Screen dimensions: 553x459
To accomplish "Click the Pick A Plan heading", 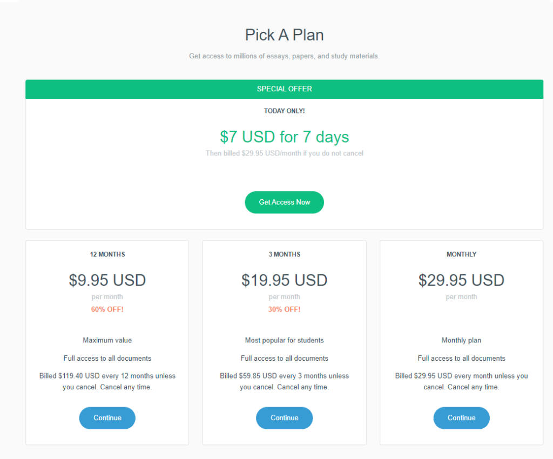I will 284,35.
